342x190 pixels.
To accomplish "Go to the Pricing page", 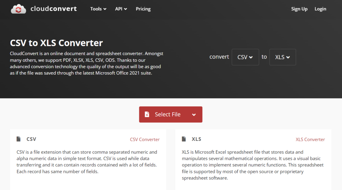I will point(143,9).
